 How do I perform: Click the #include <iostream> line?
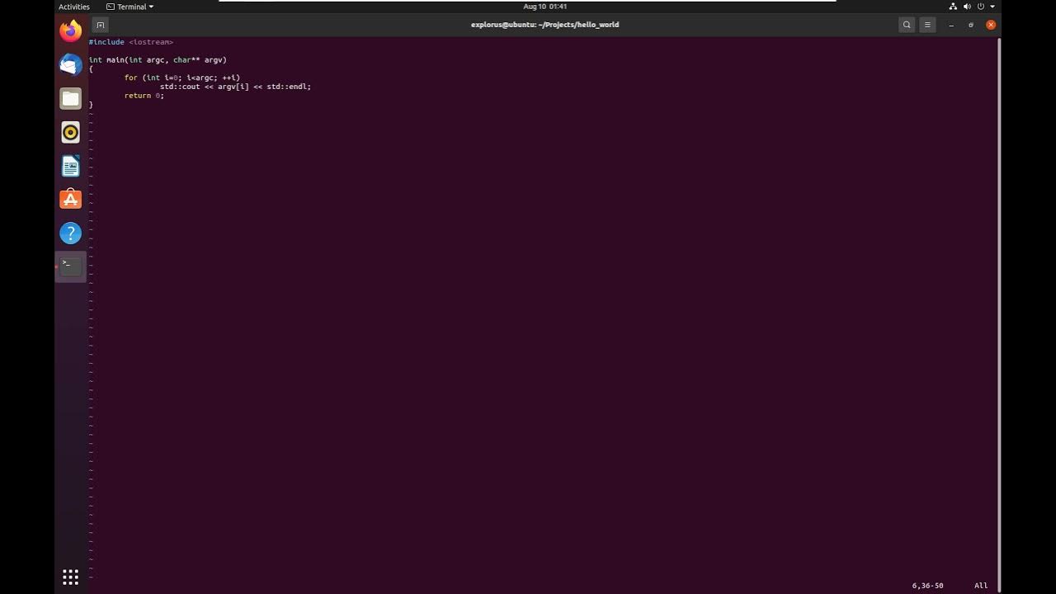(131, 42)
